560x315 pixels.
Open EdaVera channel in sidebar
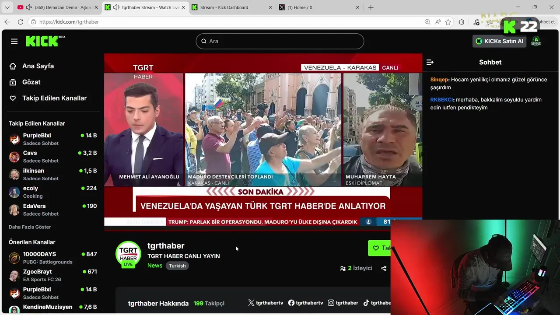(x=53, y=210)
